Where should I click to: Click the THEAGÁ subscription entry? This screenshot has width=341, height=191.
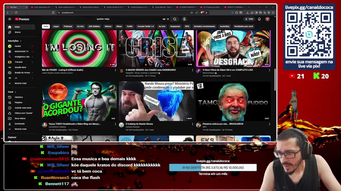pos(21,62)
